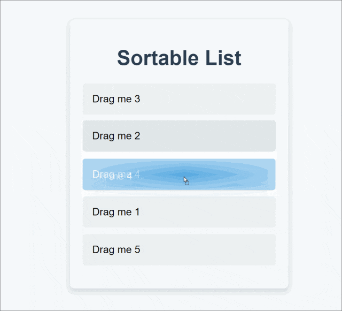The image size is (342, 311).
Task: Click the text label "Drag me 1"
Action: click(x=116, y=212)
